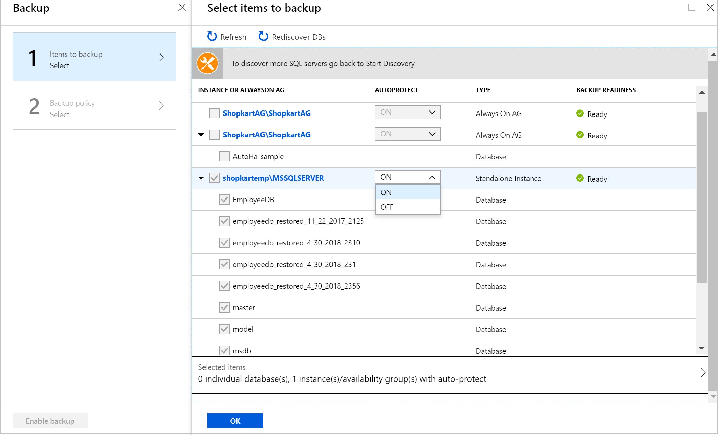
Task: Select Backup policy step 2
Action: 95,109
